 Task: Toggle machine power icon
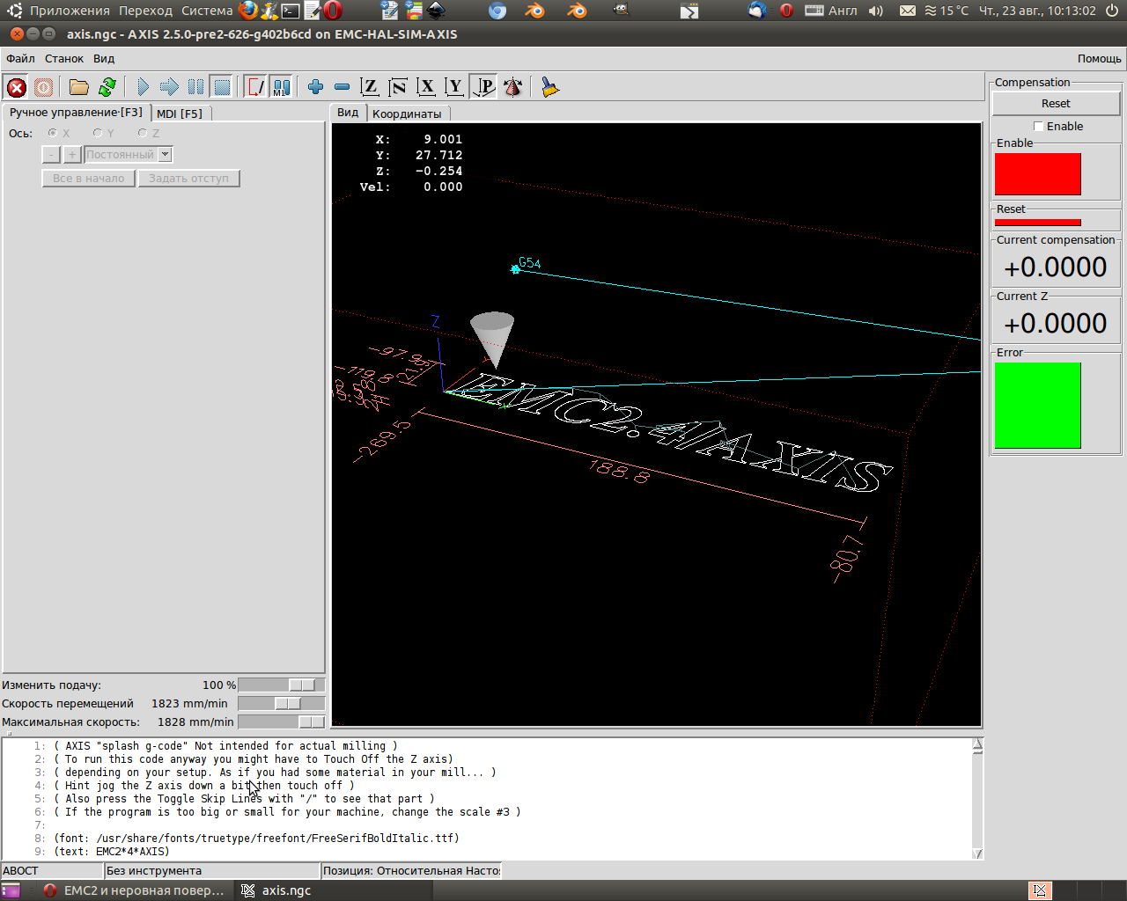43,87
